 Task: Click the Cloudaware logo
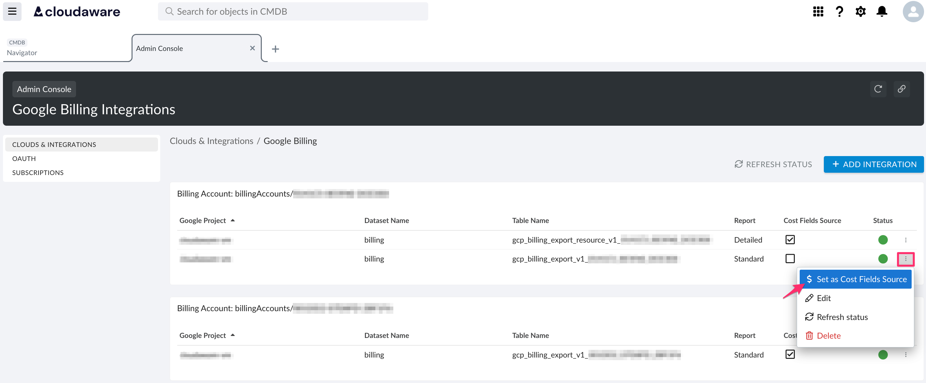click(x=77, y=11)
